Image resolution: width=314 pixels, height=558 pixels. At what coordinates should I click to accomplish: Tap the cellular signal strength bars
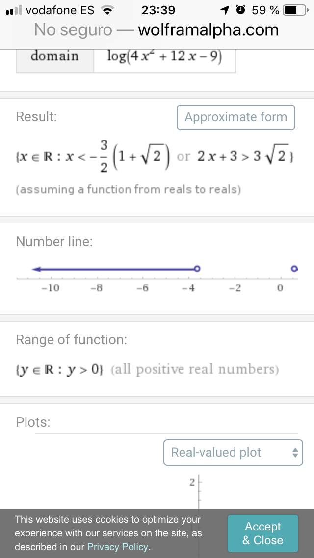pyautogui.click(x=14, y=10)
